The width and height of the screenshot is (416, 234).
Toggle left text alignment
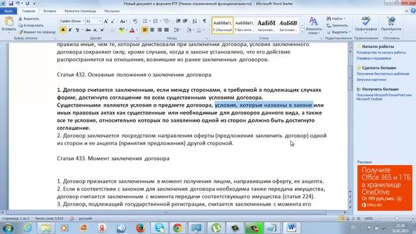[145, 30]
